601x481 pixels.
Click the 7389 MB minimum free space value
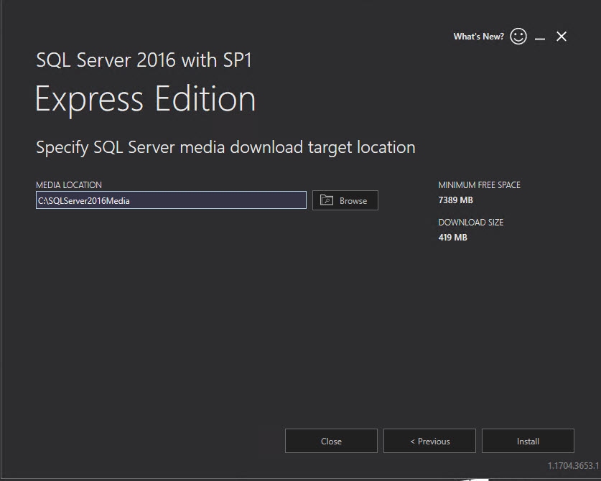[x=455, y=200]
